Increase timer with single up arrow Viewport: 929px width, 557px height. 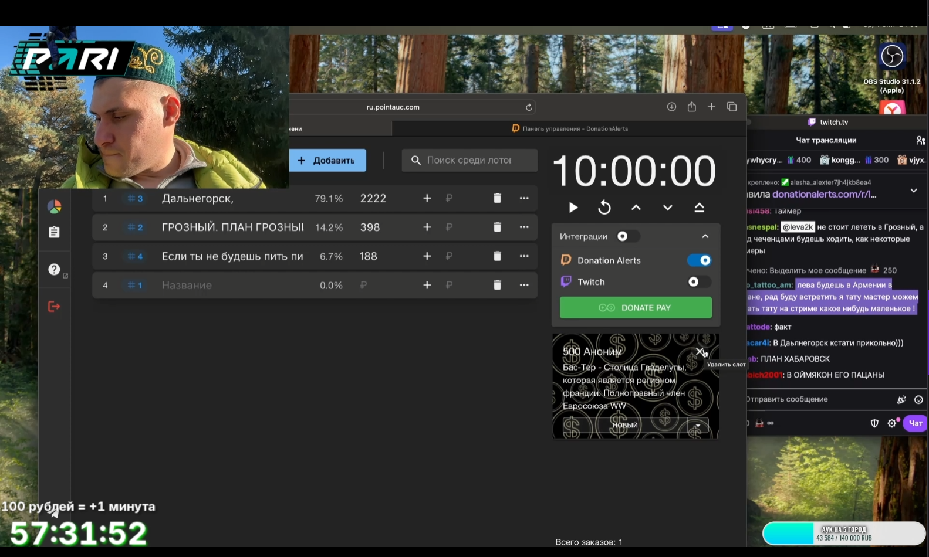(636, 208)
